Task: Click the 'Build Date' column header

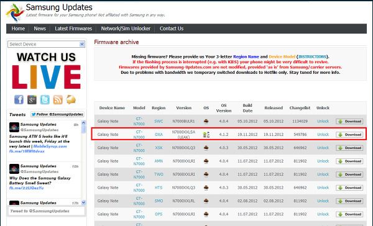Action: (x=247, y=108)
